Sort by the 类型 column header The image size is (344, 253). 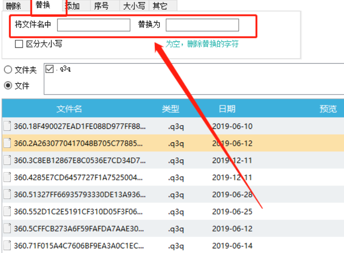pyautogui.click(x=170, y=109)
